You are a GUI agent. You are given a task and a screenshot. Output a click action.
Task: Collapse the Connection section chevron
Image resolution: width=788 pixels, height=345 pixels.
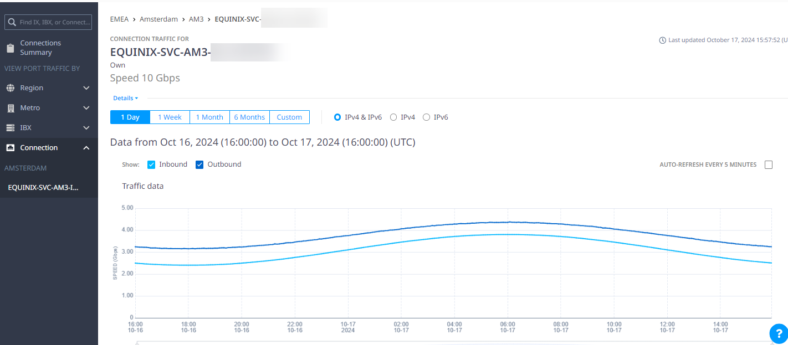pos(86,147)
